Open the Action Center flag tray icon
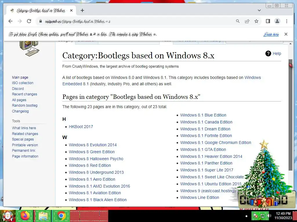The width and height of the screenshot is (297, 222). [256, 216]
